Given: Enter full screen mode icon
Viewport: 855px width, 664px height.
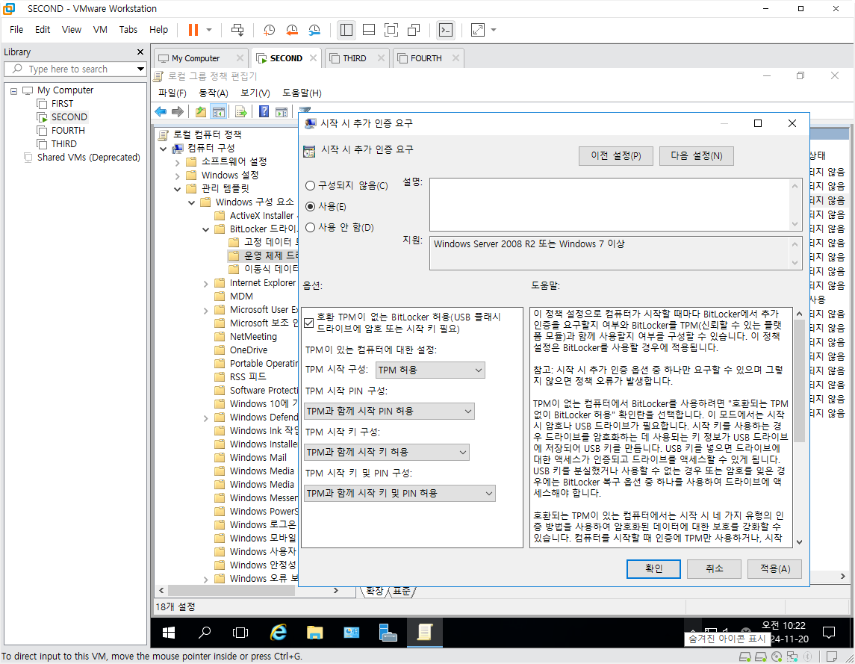Looking at the screenshot, I should pos(391,30).
